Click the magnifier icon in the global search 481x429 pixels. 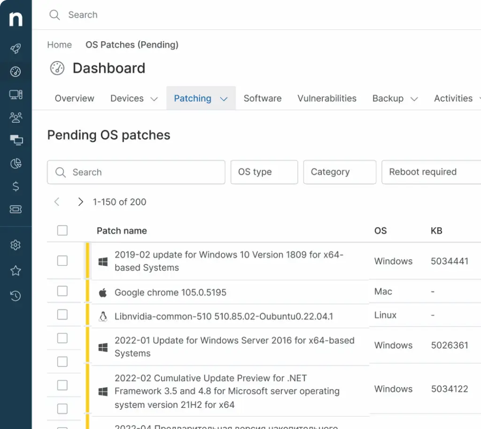coord(54,15)
